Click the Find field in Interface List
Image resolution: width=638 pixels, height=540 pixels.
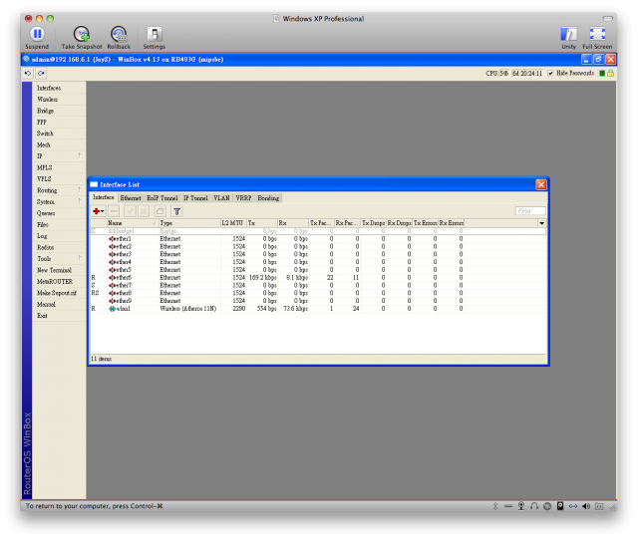click(530, 211)
